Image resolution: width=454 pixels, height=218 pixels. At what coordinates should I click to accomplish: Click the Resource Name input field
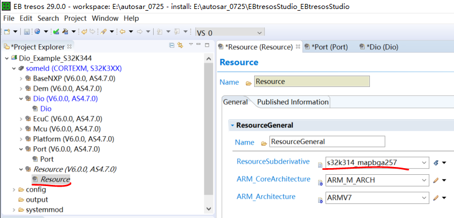click(312, 81)
